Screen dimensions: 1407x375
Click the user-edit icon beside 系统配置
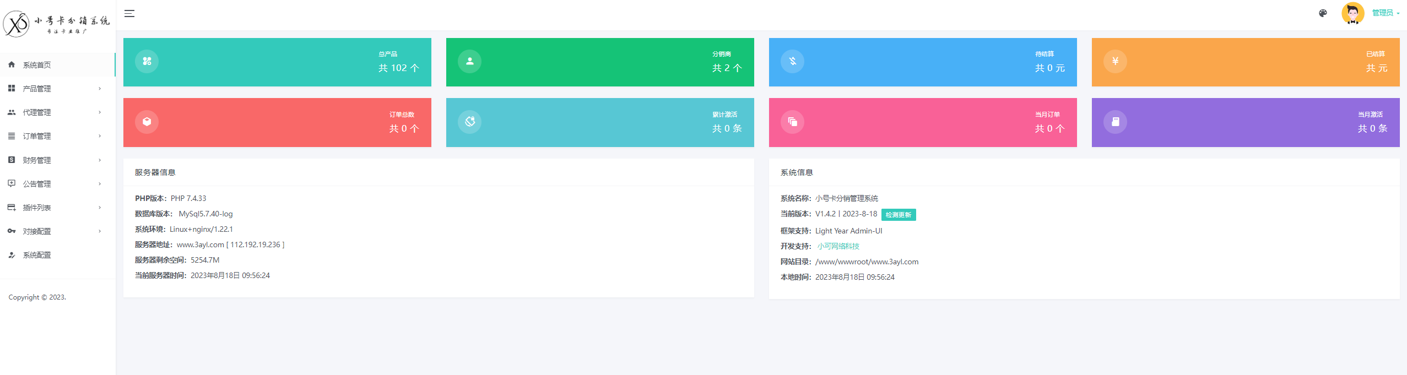[x=12, y=255]
